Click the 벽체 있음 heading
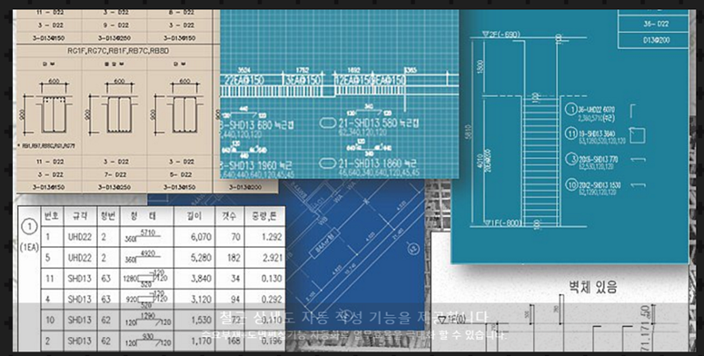The image size is (704, 356). tap(592, 286)
